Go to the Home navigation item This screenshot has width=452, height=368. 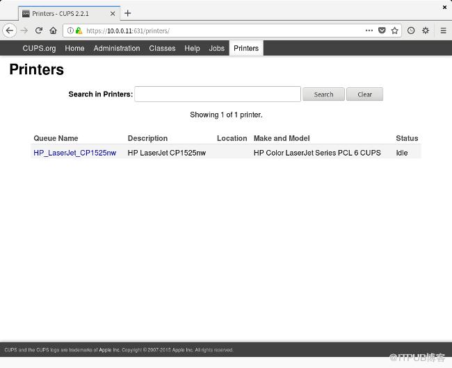click(x=74, y=49)
